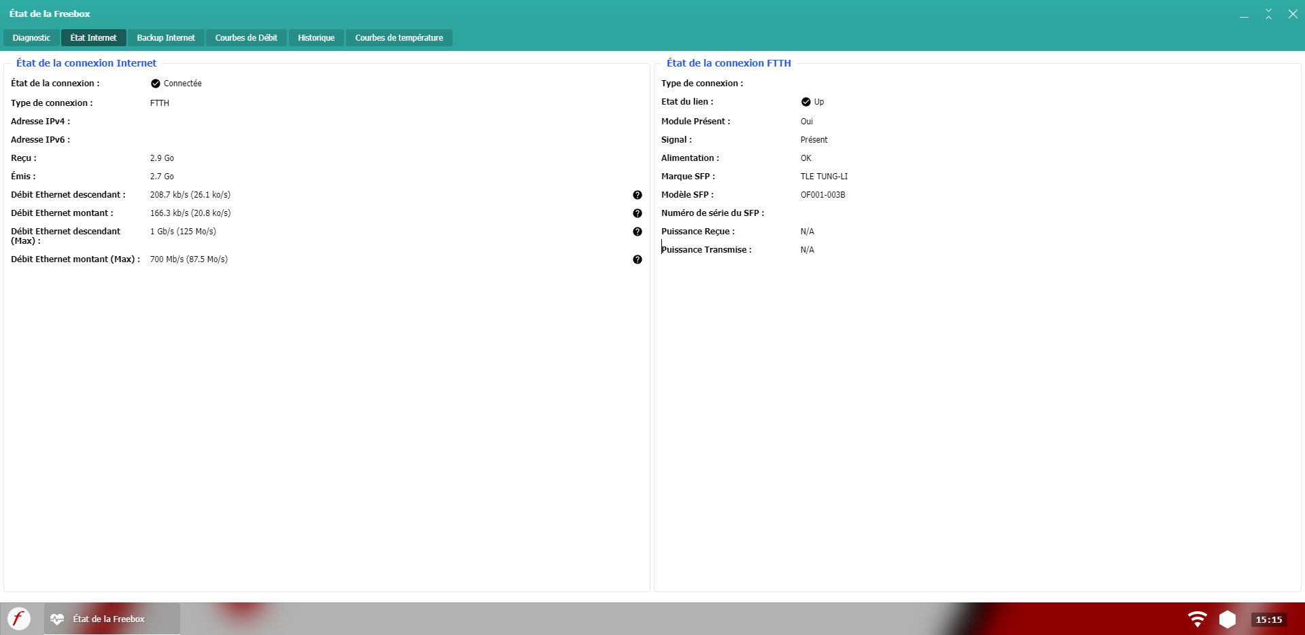Click the 700 Mb/s (87.5 Mo/s) value
The width and height of the screenshot is (1305, 635).
point(189,259)
